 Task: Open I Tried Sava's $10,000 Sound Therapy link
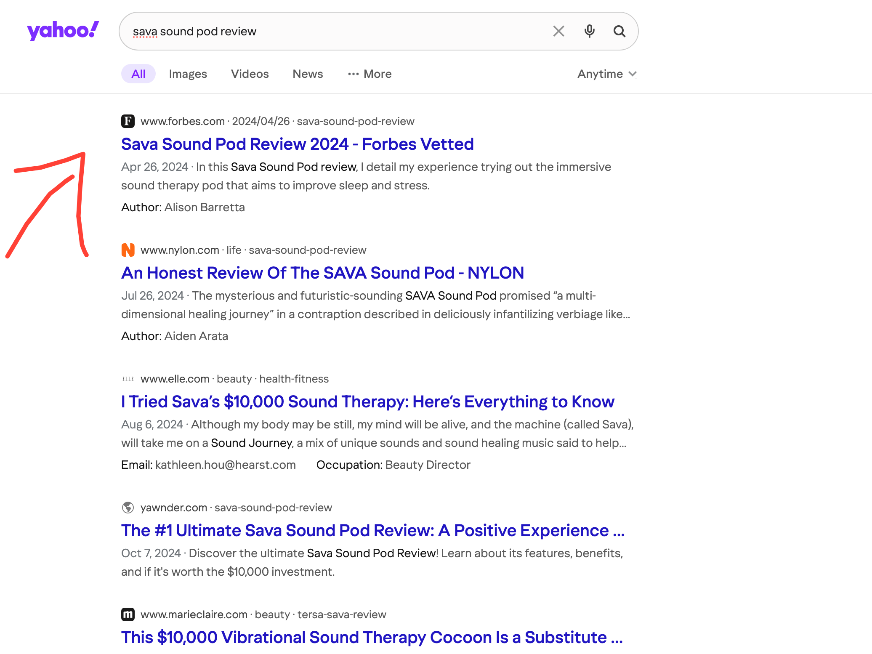click(x=368, y=401)
